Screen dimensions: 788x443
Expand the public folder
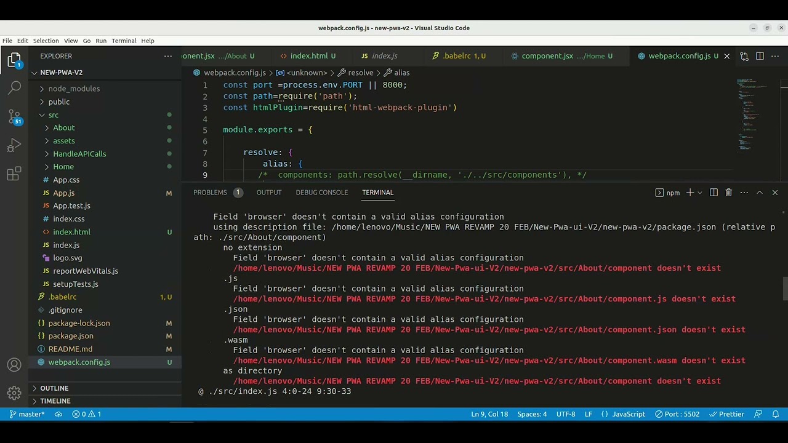coord(105,102)
